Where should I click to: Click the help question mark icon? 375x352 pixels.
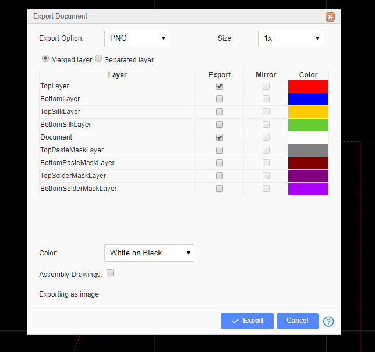click(328, 321)
